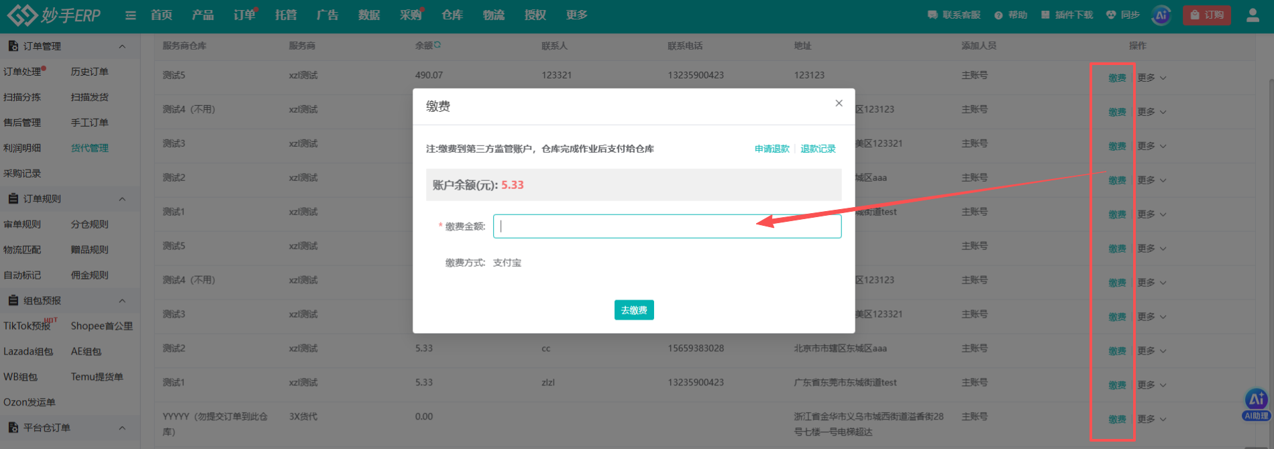Click the 去缴费 button

(634, 310)
